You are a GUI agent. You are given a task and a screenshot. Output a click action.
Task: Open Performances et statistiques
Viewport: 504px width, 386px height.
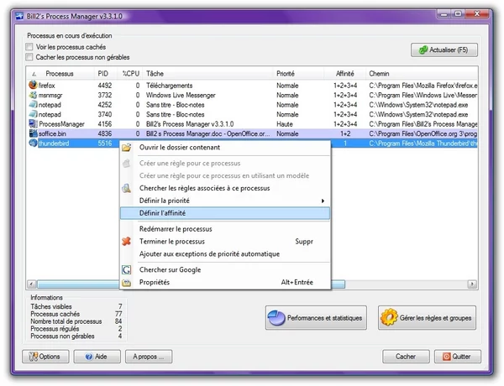pyautogui.click(x=316, y=318)
